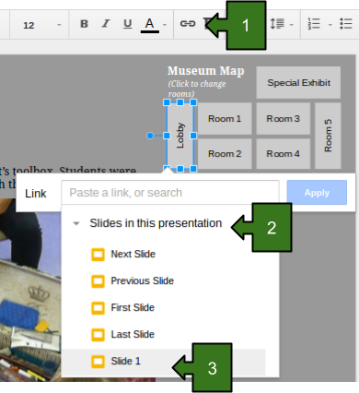Select the Special Exhibit shape
359x393 pixels.
298,83
